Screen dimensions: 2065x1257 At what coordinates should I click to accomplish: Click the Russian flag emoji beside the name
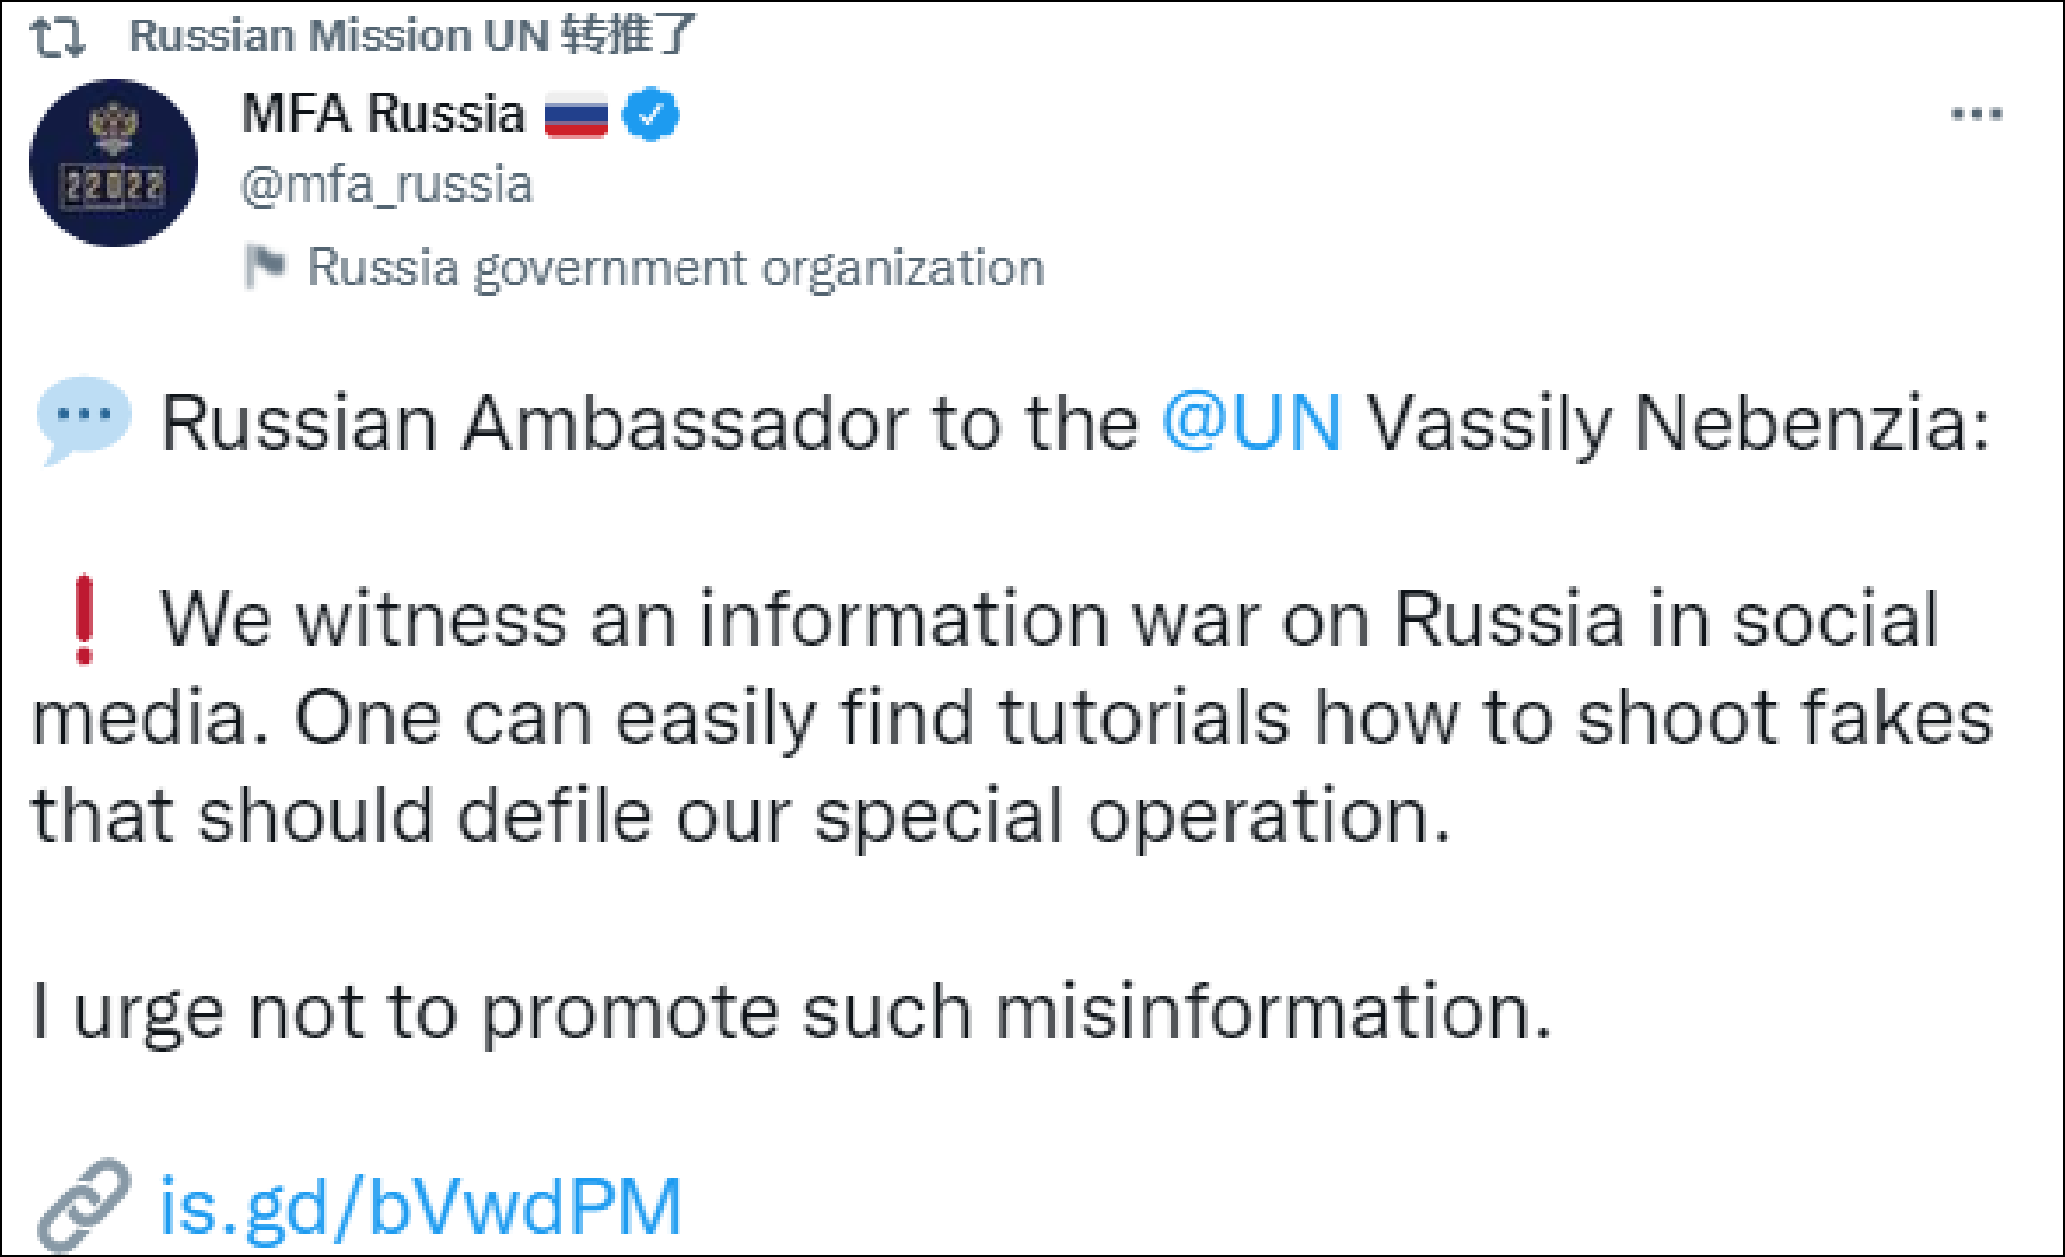(x=575, y=114)
